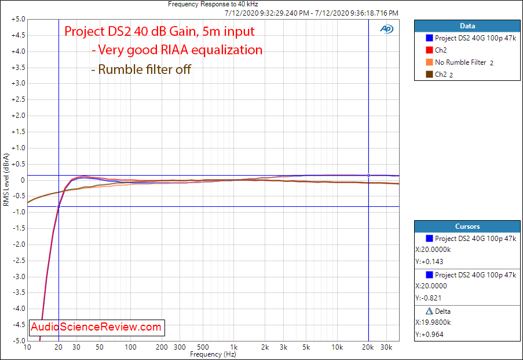Click the cursor marker point at 20 Hz
The image size is (523, 360).
click(58, 207)
